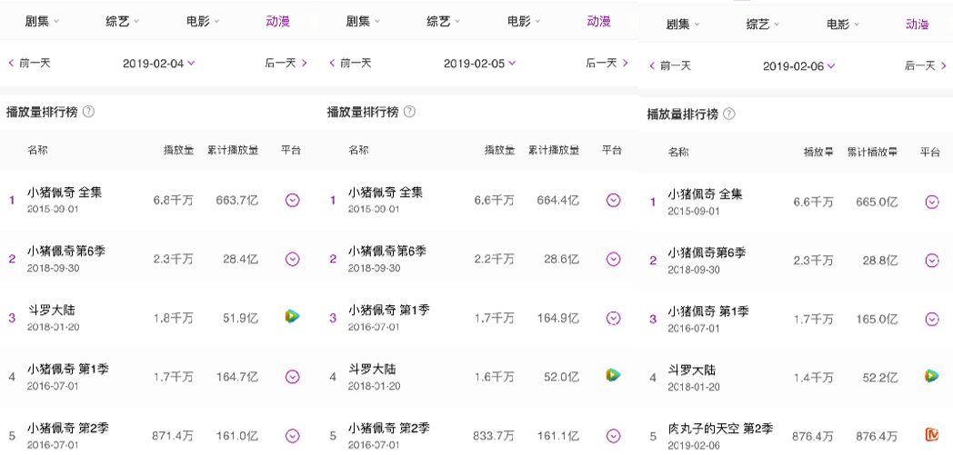
Task: Click 播放量 column header in 2019-02-05 panel
Action: 499,150
